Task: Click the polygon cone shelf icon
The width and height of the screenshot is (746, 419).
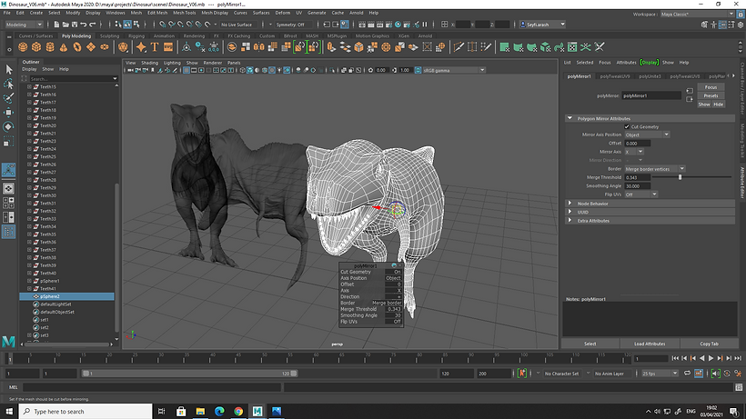Action: (x=64, y=47)
